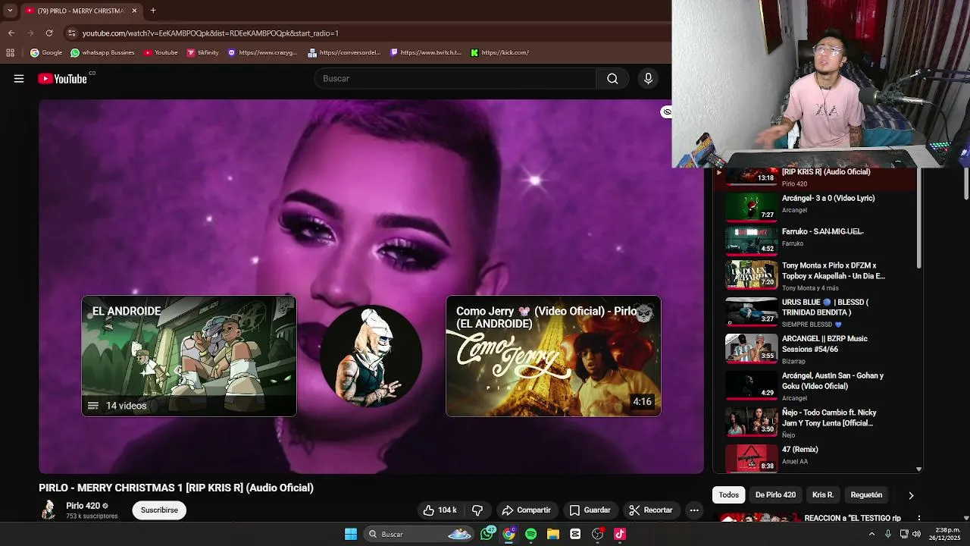Screen dimensions: 970x546
Task: Select the Kris R. filter chip
Action: pyautogui.click(x=823, y=495)
